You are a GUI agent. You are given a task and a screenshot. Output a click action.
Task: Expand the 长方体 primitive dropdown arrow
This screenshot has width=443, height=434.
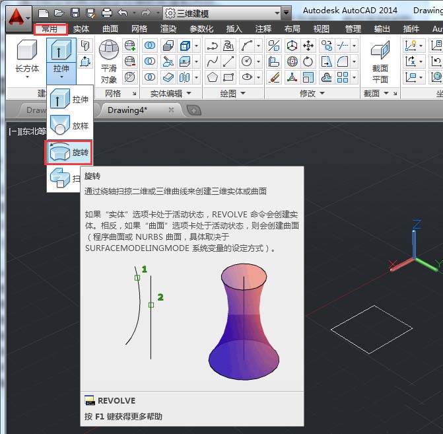coord(28,77)
